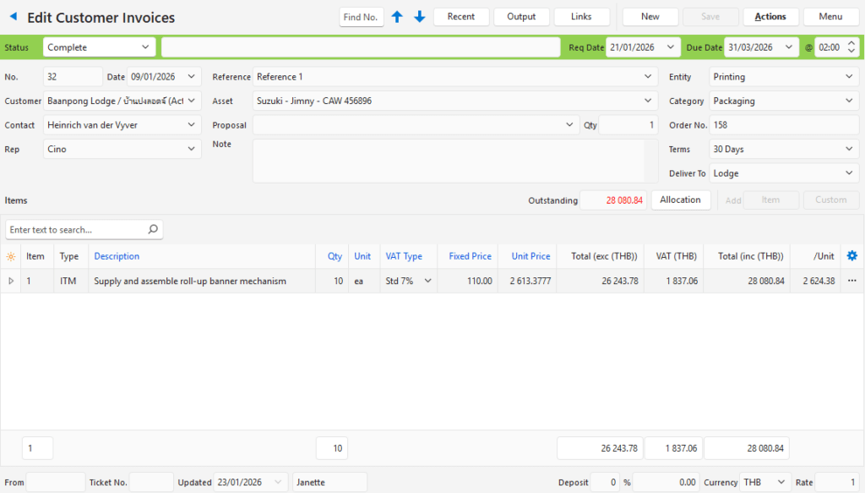Sort items by Description column header
The image size is (865, 493).
tap(117, 256)
